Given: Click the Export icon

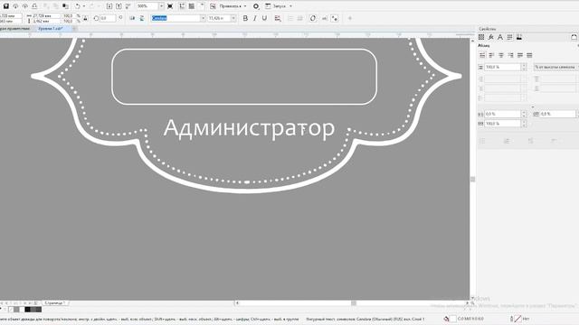Looking at the screenshot, I should tap(119, 6).
